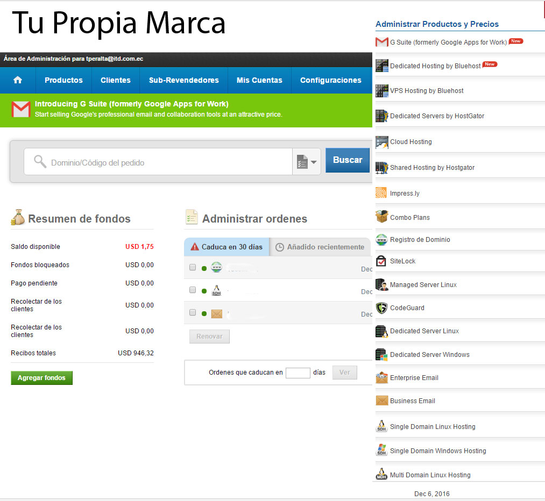This screenshot has width=545, height=501.
Task: Focus the days field for Ordenes que caducan
Action: tap(298, 373)
